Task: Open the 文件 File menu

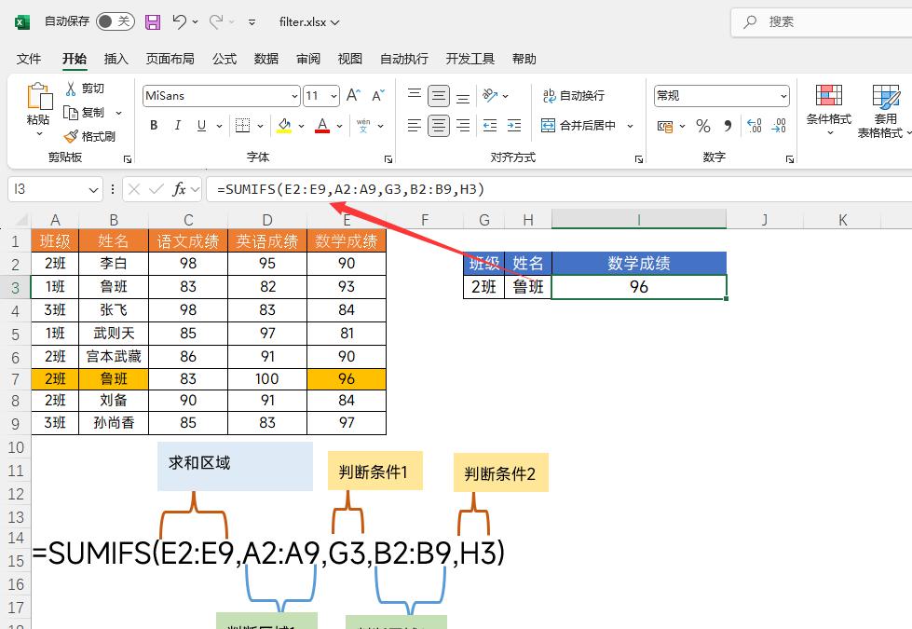Action: 29,59
